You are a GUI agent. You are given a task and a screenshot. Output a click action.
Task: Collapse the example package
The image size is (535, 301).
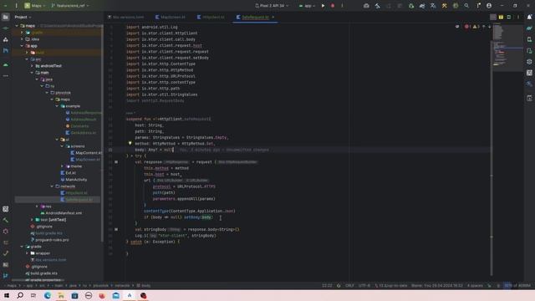57,106
